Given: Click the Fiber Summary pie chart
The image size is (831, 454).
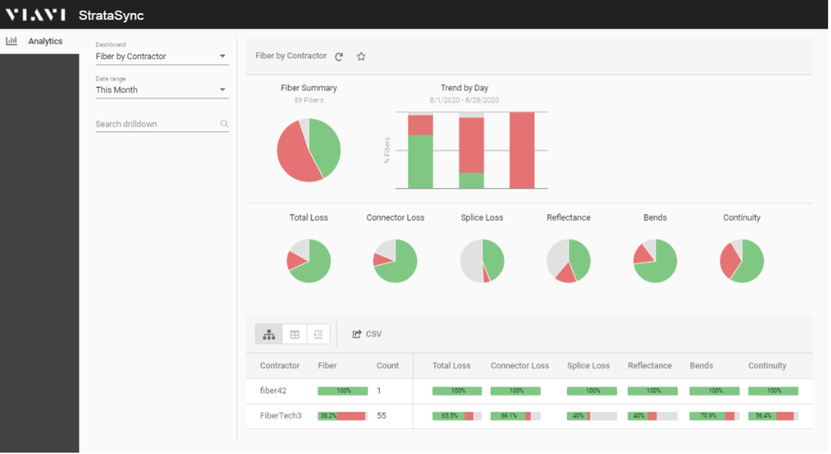Looking at the screenshot, I should click(x=309, y=150).
